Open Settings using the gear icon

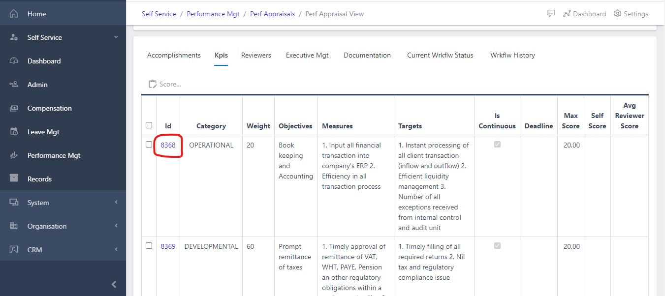pyautogui.click(x=617, y=13)
